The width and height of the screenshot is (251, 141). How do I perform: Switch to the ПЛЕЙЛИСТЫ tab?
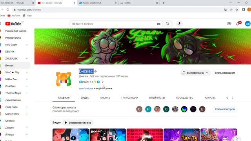tap(157, 98)
